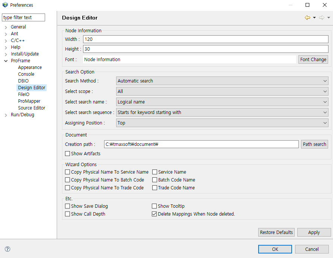
Task: Open the back history dropdown arrow
Action: click(x=314, y=18)
